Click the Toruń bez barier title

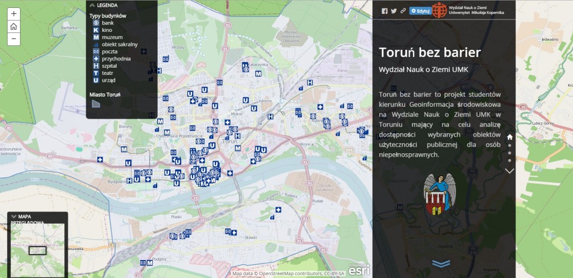(430, 53)
